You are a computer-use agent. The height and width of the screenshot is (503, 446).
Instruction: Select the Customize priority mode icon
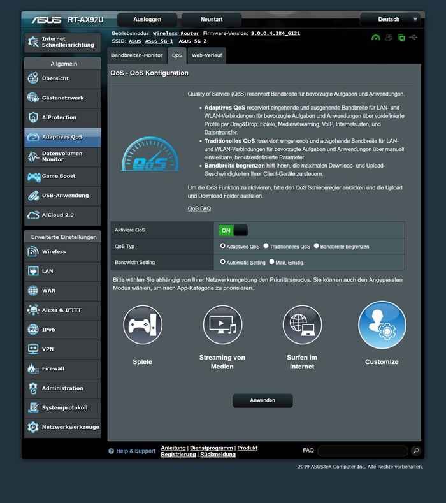pos(382,324)
